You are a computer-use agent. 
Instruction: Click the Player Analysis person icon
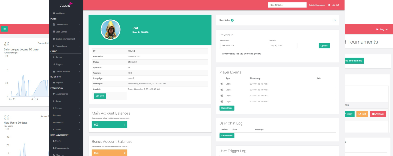(x=54, y=148)
